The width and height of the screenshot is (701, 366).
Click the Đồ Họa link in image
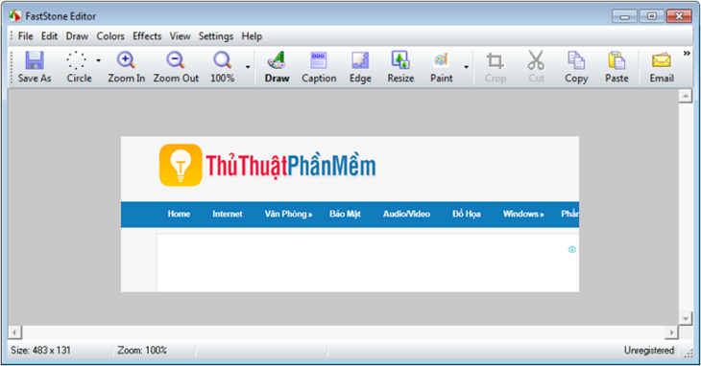(x=467, y=214)
